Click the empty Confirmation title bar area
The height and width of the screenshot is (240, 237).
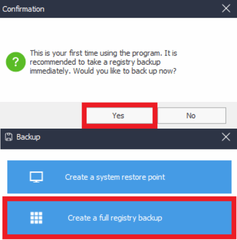(132, 9)
